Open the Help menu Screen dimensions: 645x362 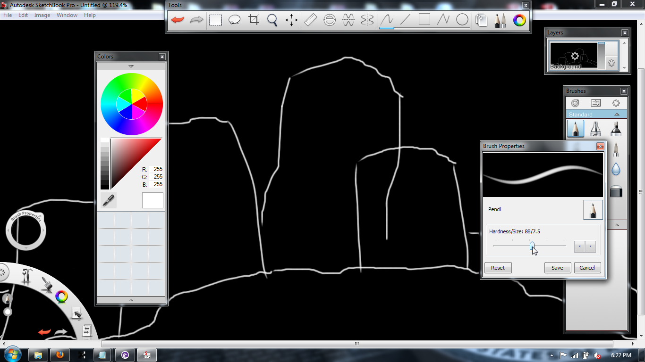click(90, 15)
